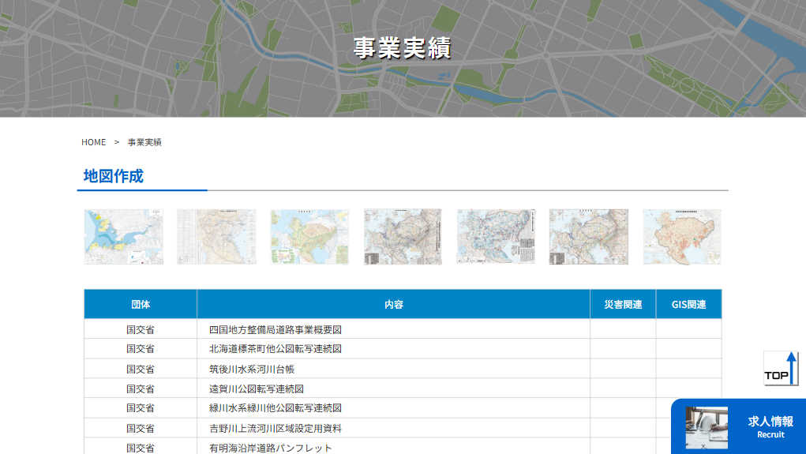
Task: Open the second map thumbnail with side tables
Action: point(216,237)
